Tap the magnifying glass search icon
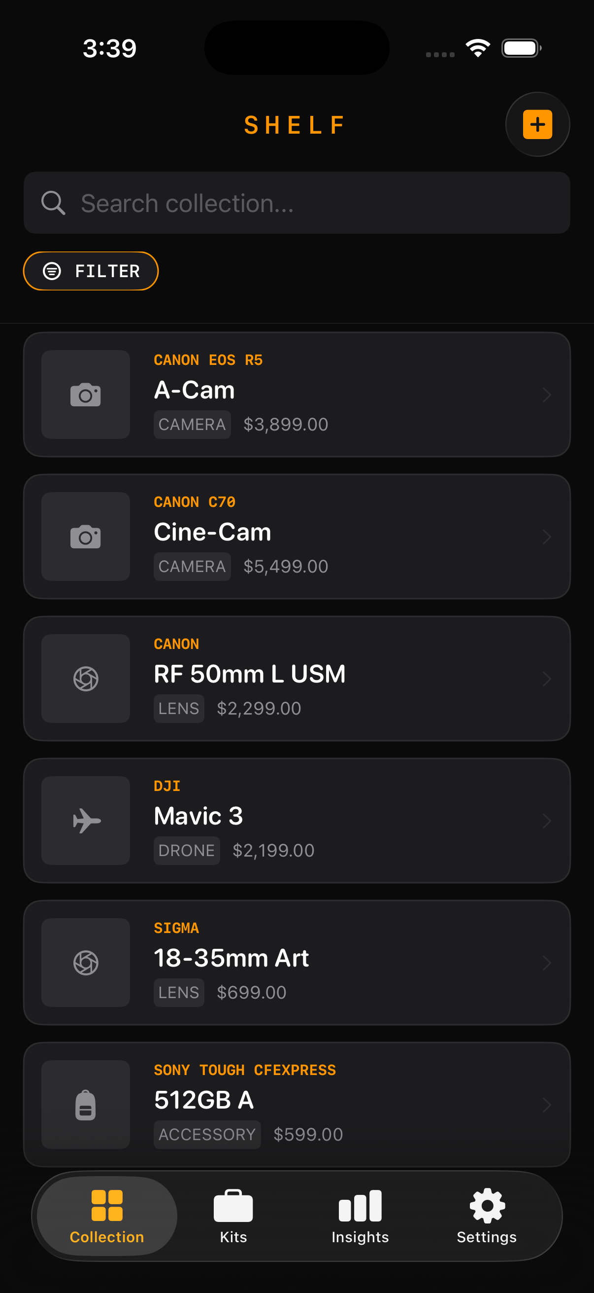594x1293 pixels. pyautogui.click(x=53, y=203)
